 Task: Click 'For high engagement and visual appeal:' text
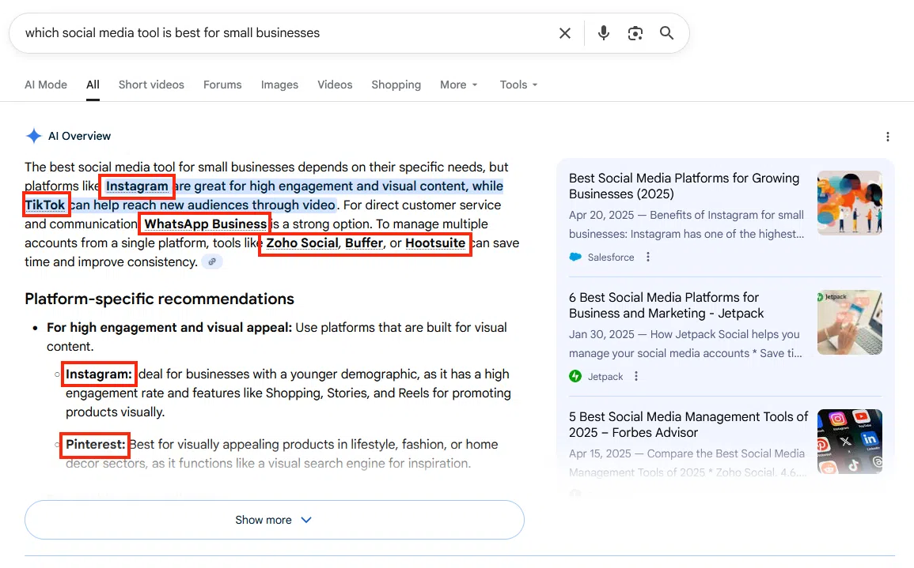(x=169, y=328)
